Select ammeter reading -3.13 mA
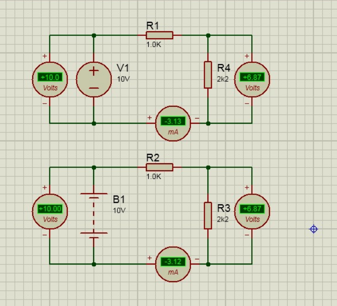337x306 pixels. click(x=173, y=124)
